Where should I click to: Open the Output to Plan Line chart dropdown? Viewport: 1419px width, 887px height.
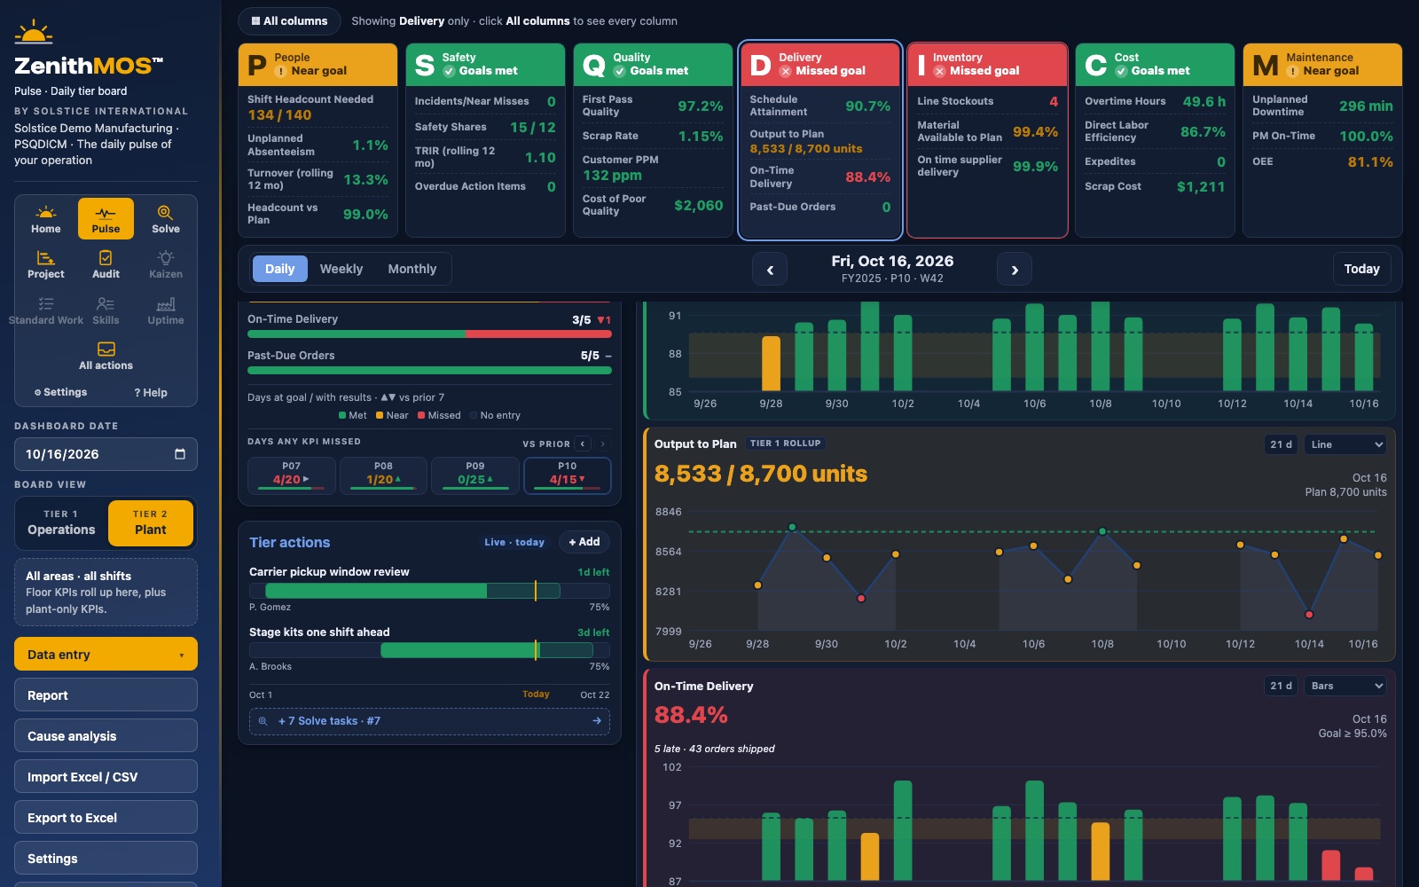(1347, 444)
